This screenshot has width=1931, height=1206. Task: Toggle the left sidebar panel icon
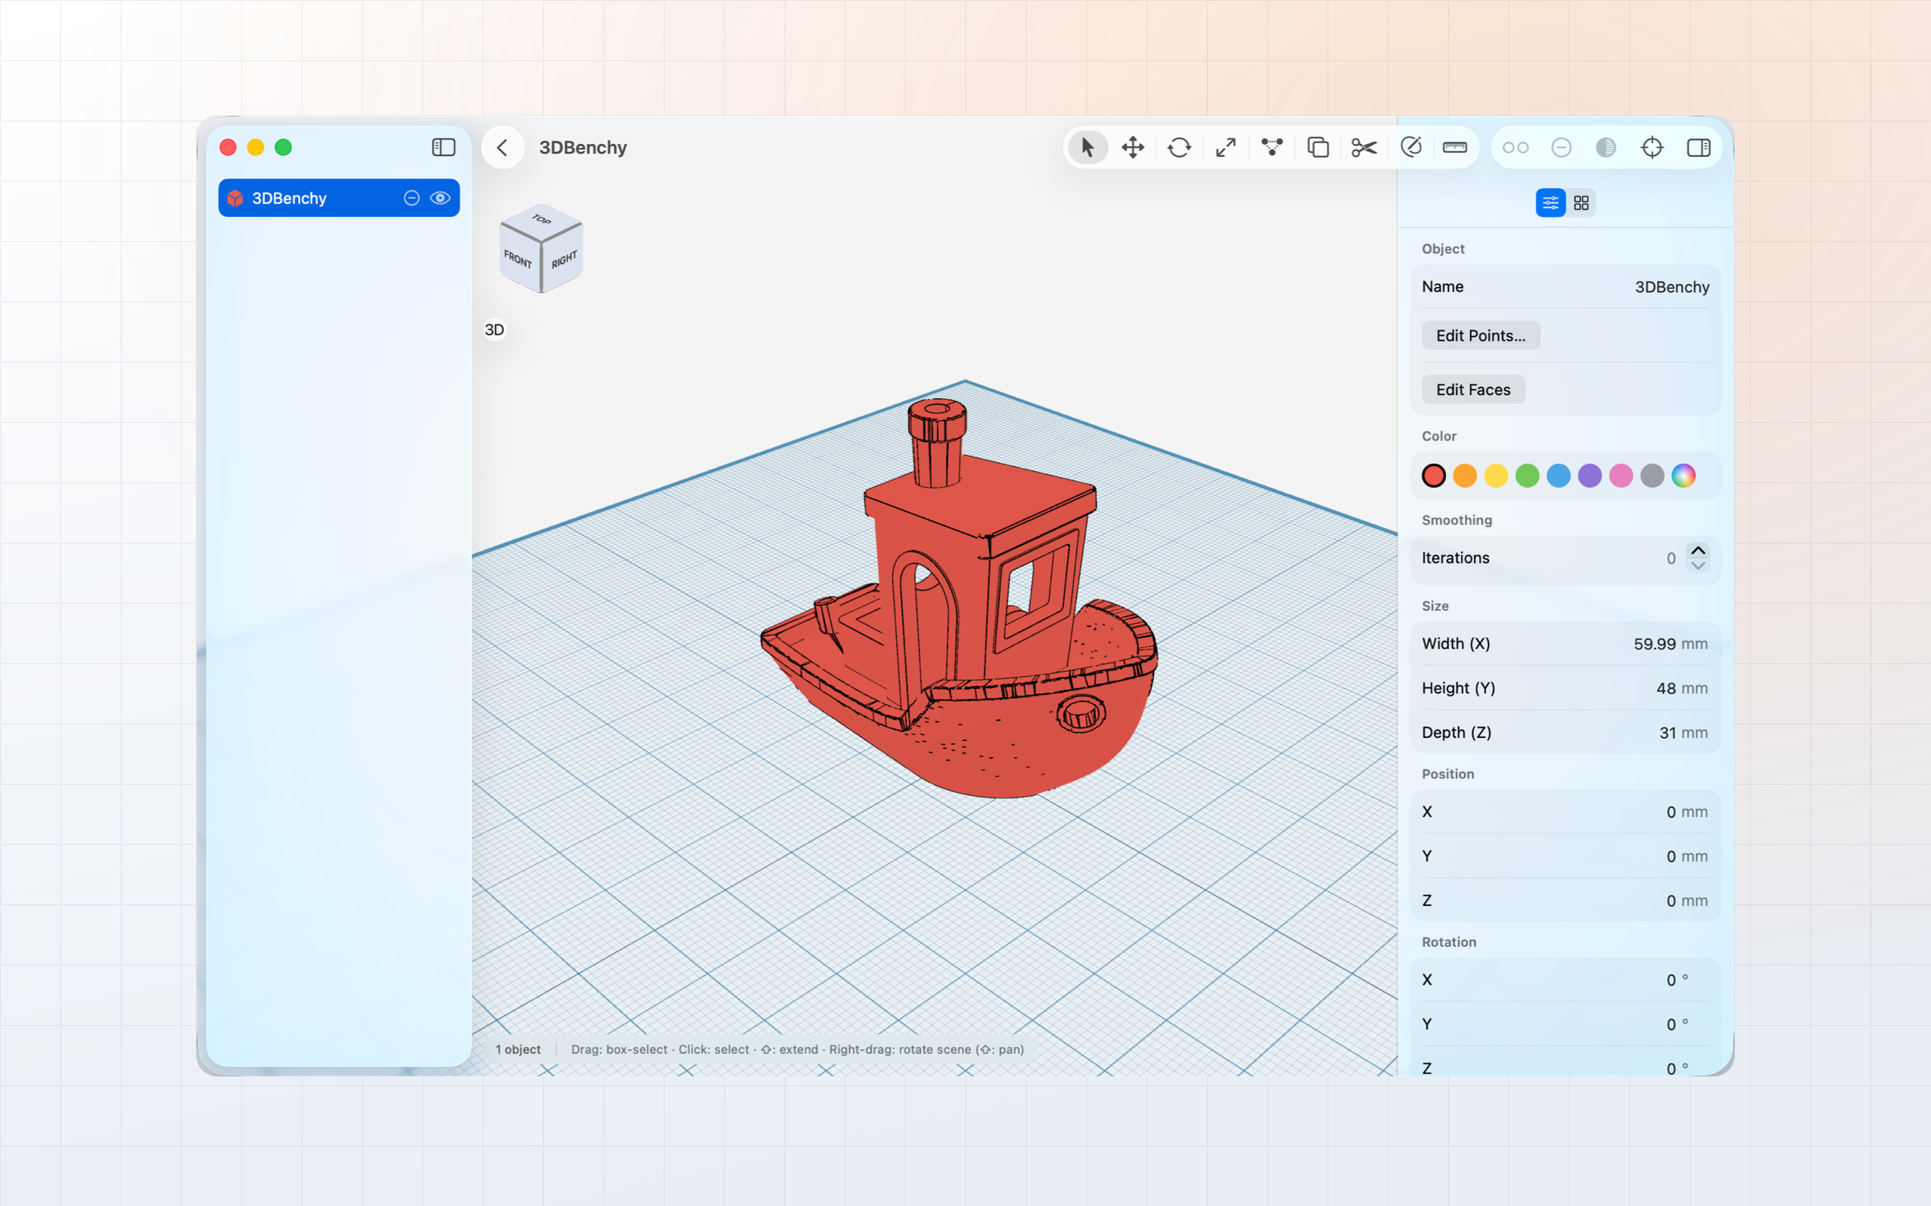click(x=444, y=148)
